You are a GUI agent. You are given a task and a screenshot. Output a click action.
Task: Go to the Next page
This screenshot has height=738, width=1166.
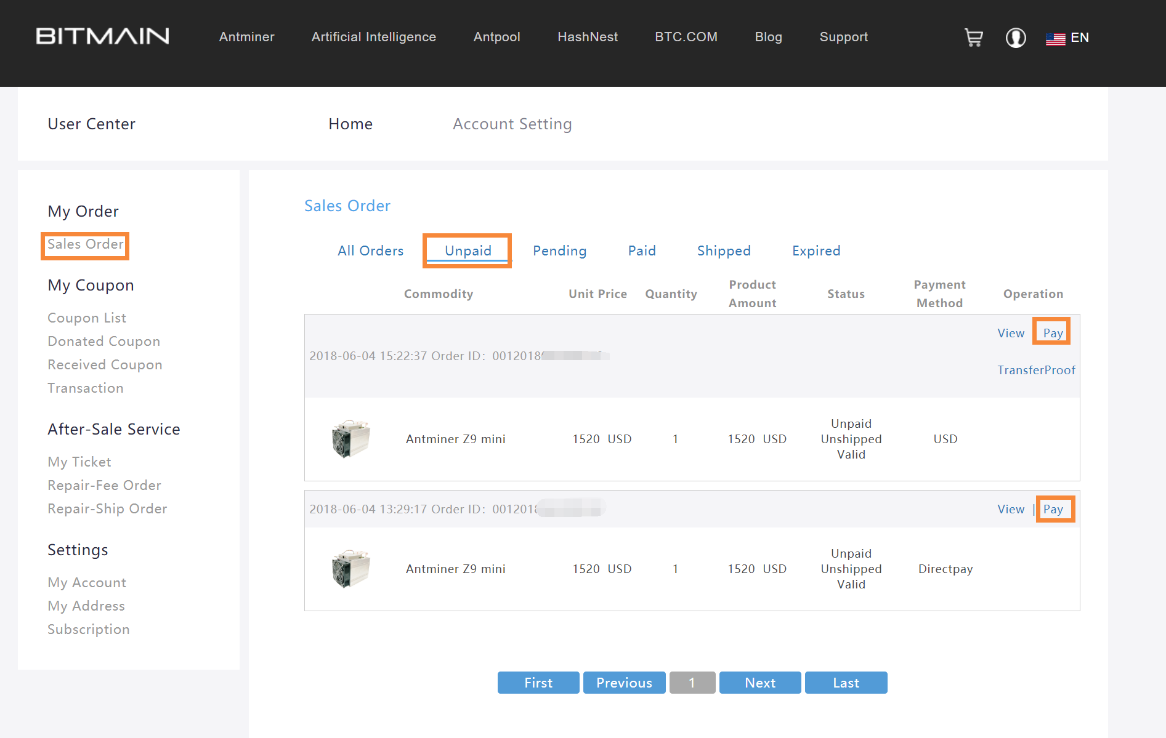pos(760,683)
